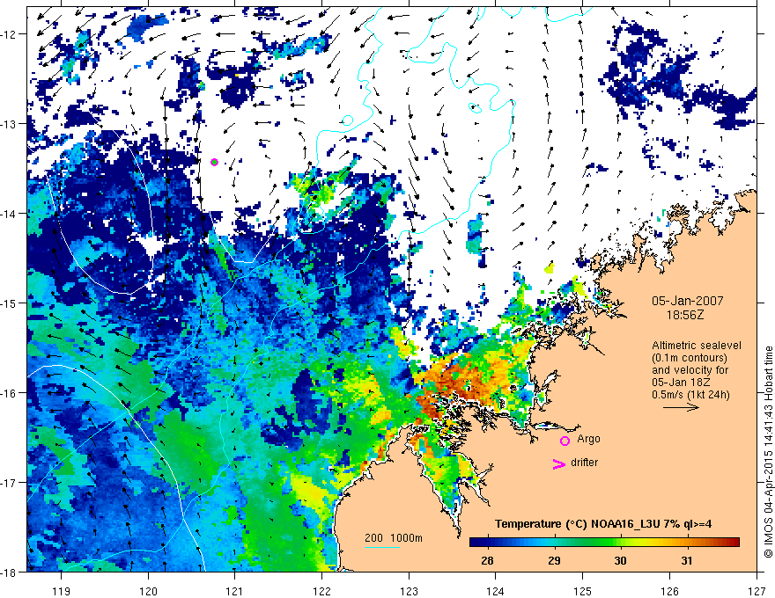Click longitude axis label 121

click(235, 591)
